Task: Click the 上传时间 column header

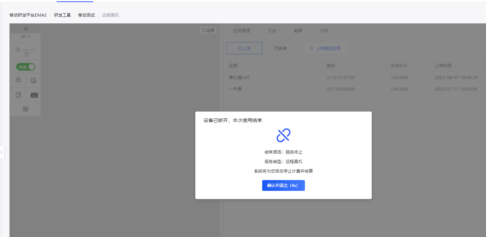Action: 443,66
